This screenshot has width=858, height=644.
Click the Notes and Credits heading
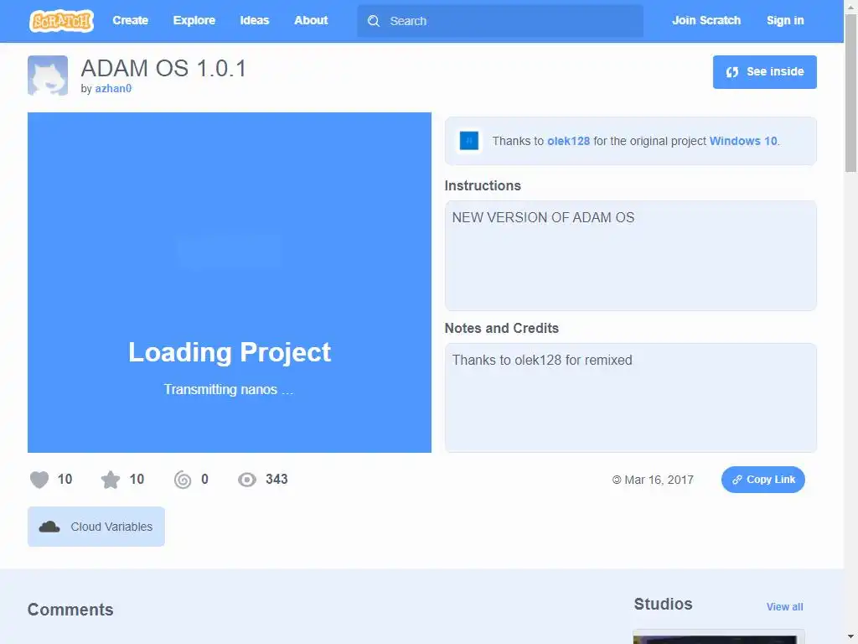(x=501, y=328)
